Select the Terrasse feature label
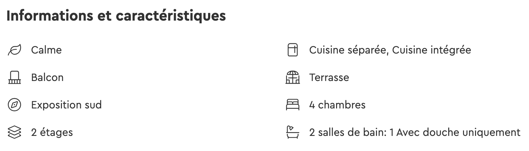The height and width of the screenshot is (151, 529). 329,78
